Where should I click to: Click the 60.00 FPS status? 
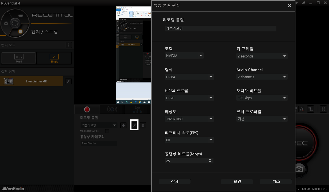(319, 189)
